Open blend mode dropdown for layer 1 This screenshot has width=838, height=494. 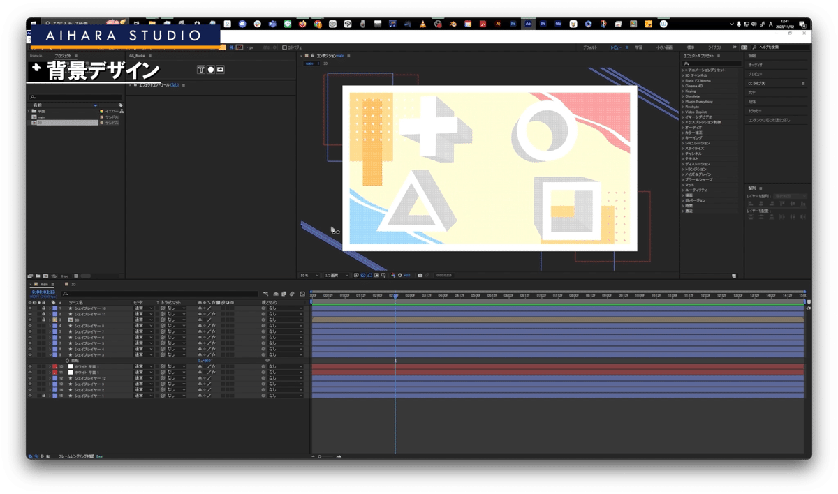(142, 308)
